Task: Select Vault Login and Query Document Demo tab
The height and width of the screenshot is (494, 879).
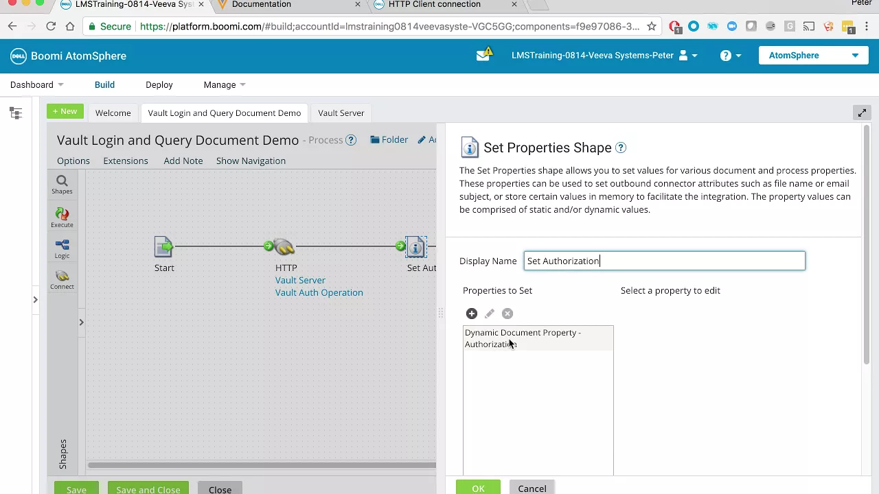Action: point(224,113)
